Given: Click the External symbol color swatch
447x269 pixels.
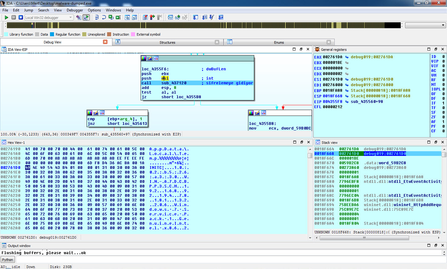Looking at the screenshot, I should click(133, 34).
